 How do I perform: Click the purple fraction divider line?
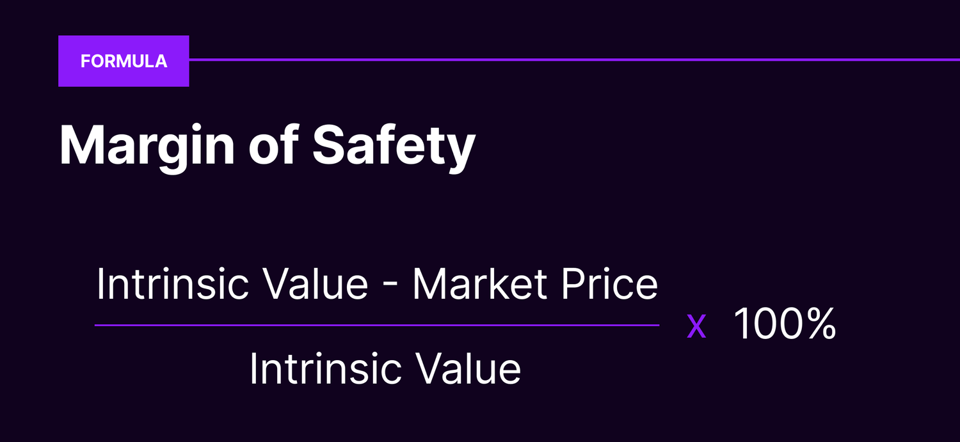coord(377,326)
